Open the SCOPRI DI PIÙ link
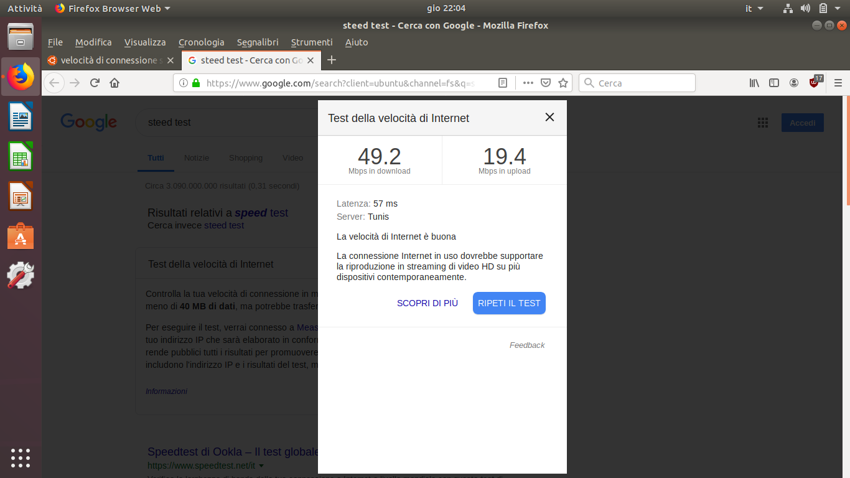This screenshot has height=478, width=850. pyautogui.click(x=427, y=303)
